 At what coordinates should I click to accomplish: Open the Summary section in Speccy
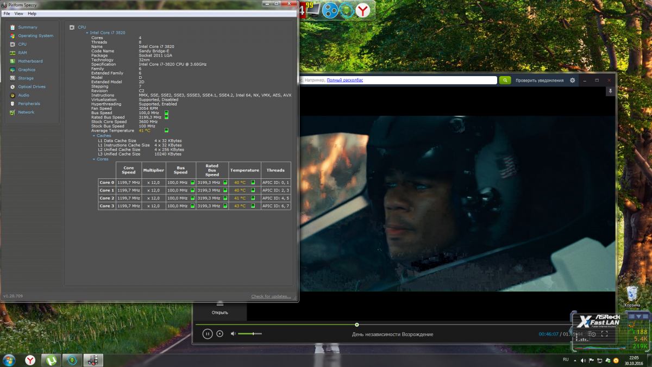point(27,27)
